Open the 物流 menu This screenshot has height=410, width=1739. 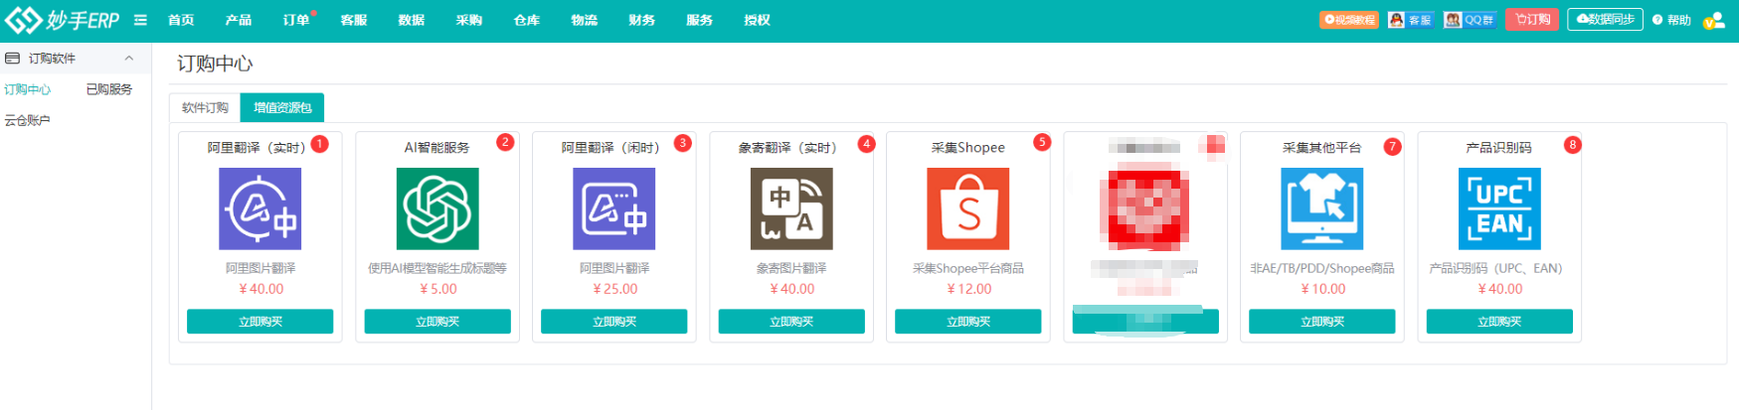585,20
